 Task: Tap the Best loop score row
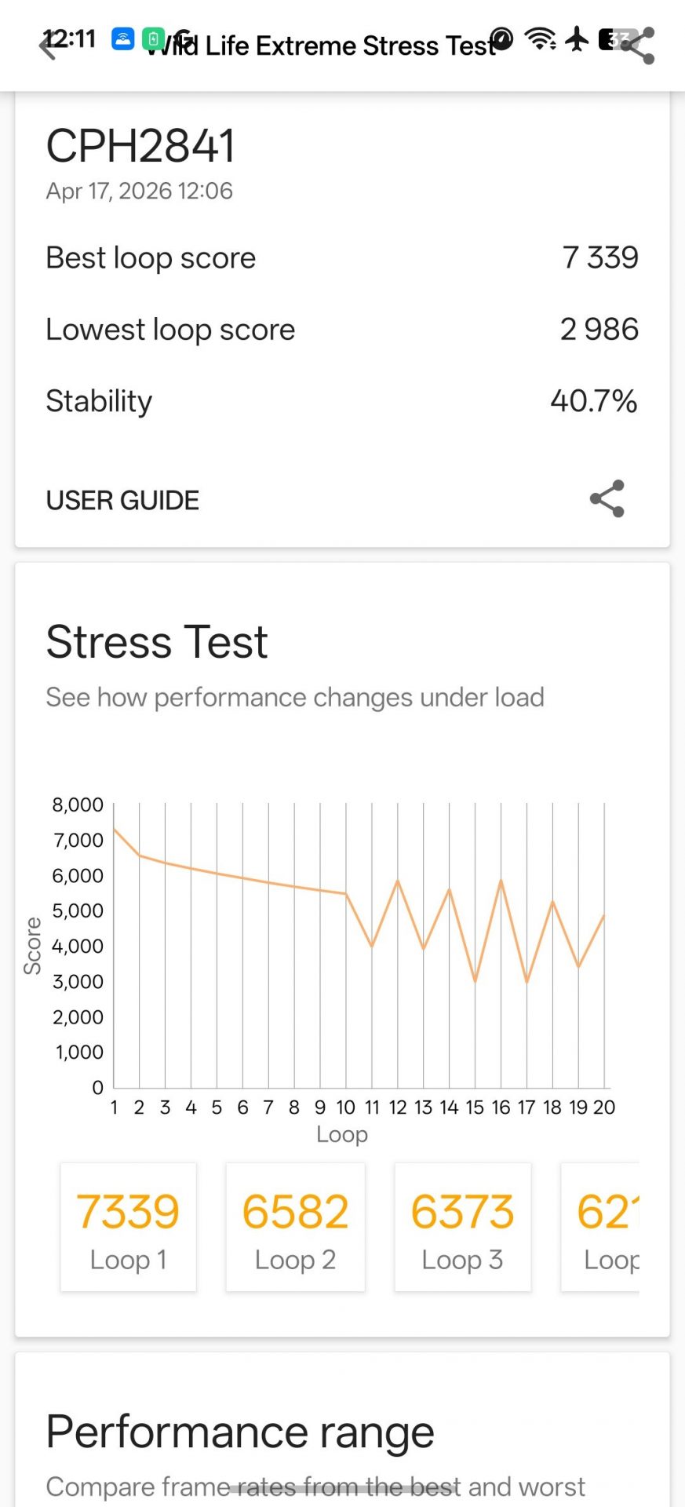[x=342, y=257]
